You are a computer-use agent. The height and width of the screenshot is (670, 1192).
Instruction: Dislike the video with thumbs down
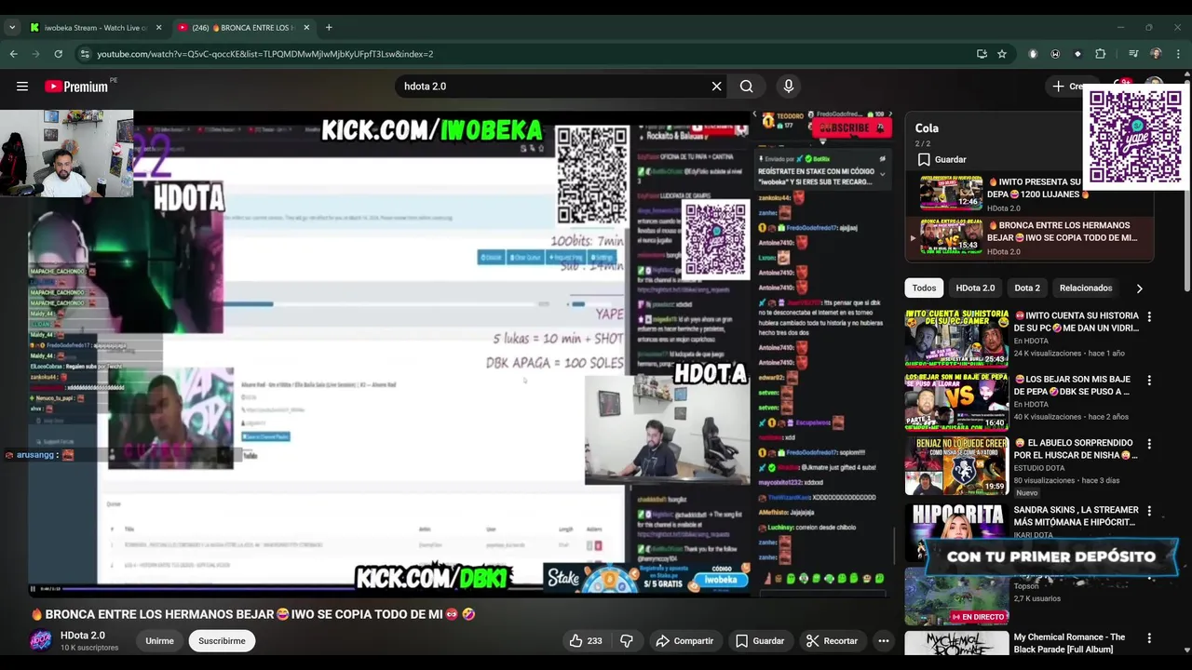coord(627,640)
